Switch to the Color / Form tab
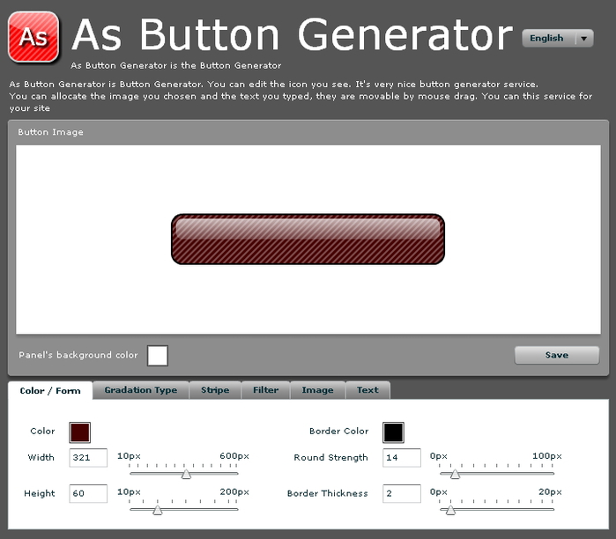The image size is (616, 539). pos(50,390)
